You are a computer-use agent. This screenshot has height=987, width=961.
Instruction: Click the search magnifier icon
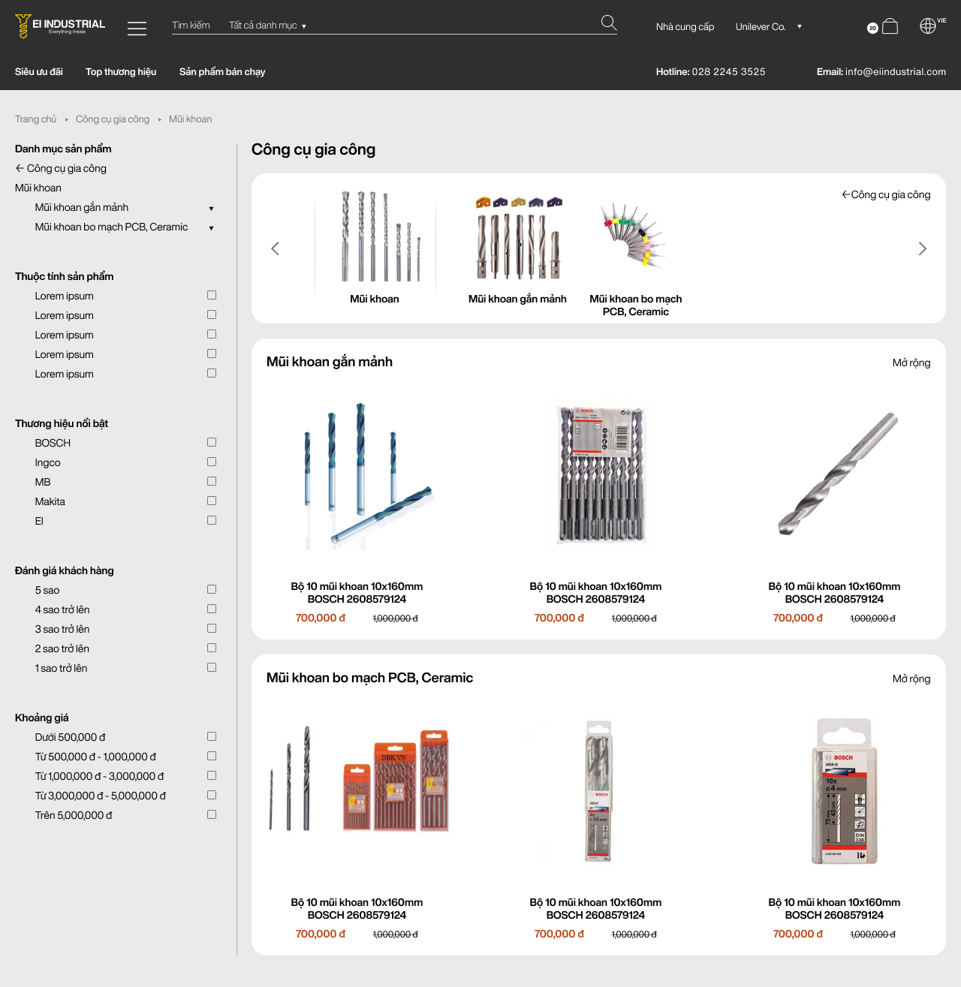click(x=609, y=23)
